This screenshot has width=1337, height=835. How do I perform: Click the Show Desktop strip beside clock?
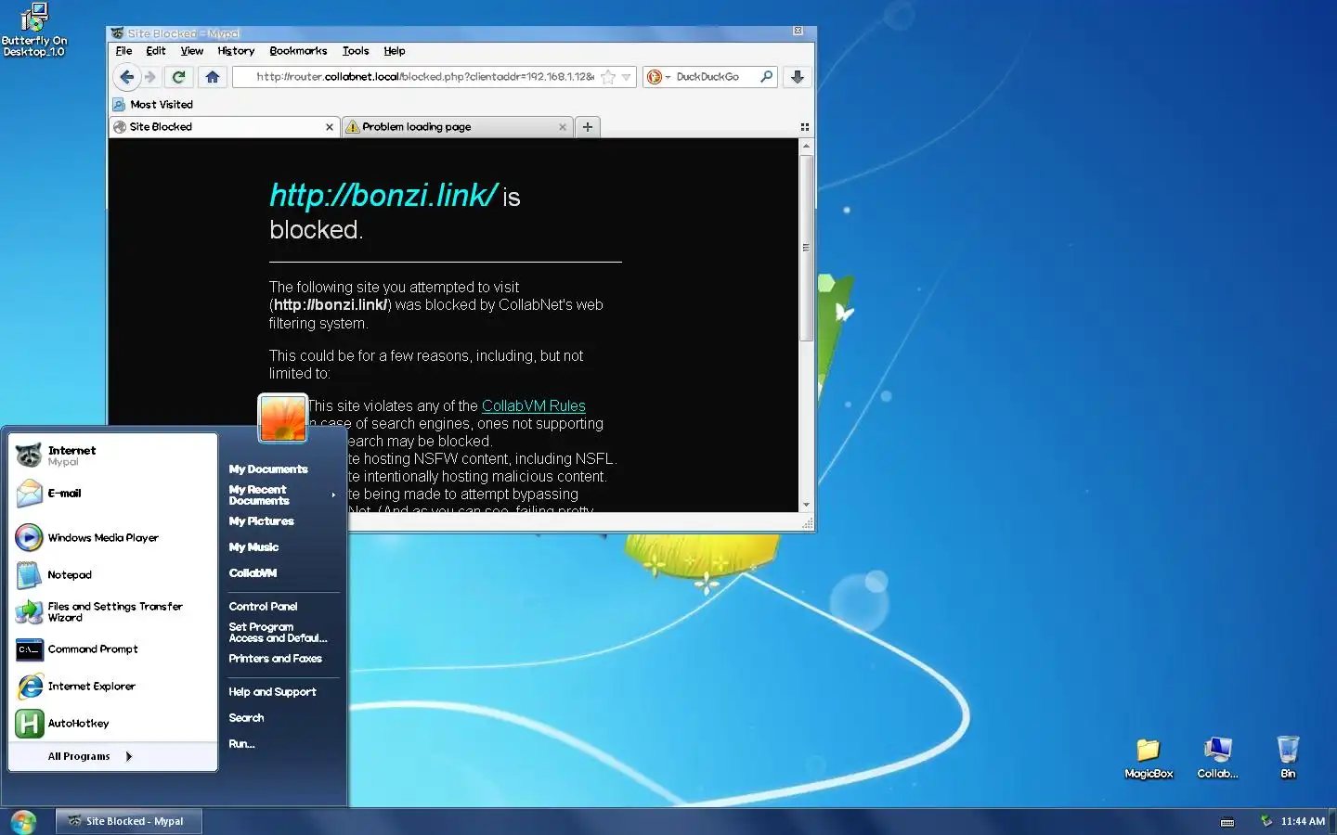(1333, 821)
